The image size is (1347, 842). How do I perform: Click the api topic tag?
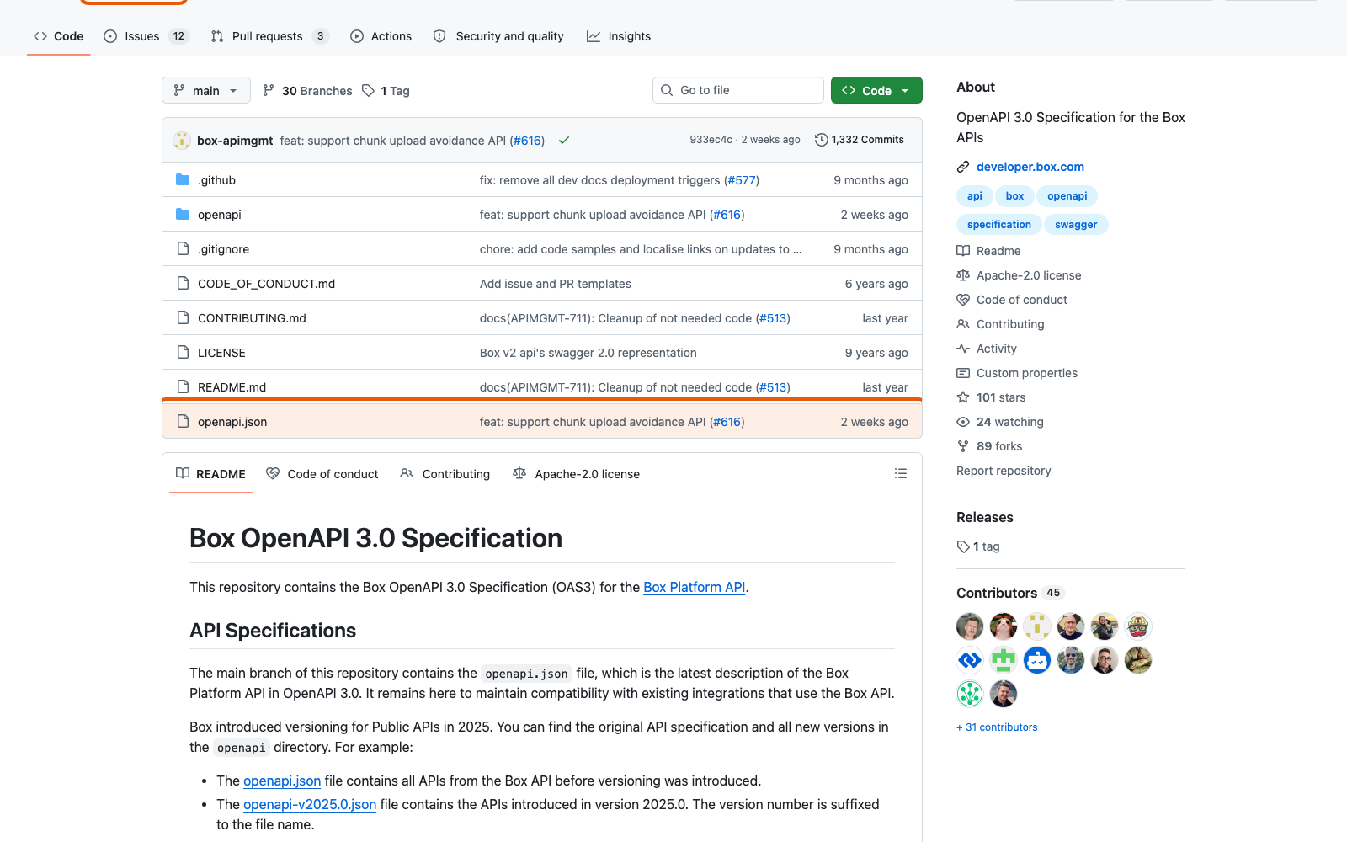click(974, 196)
